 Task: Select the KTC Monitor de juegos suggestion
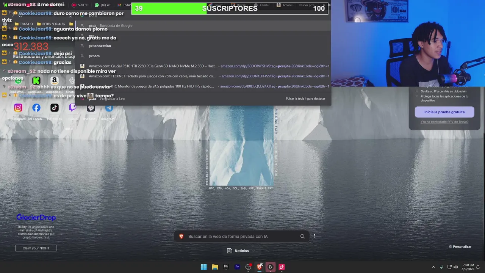(203, 86)
